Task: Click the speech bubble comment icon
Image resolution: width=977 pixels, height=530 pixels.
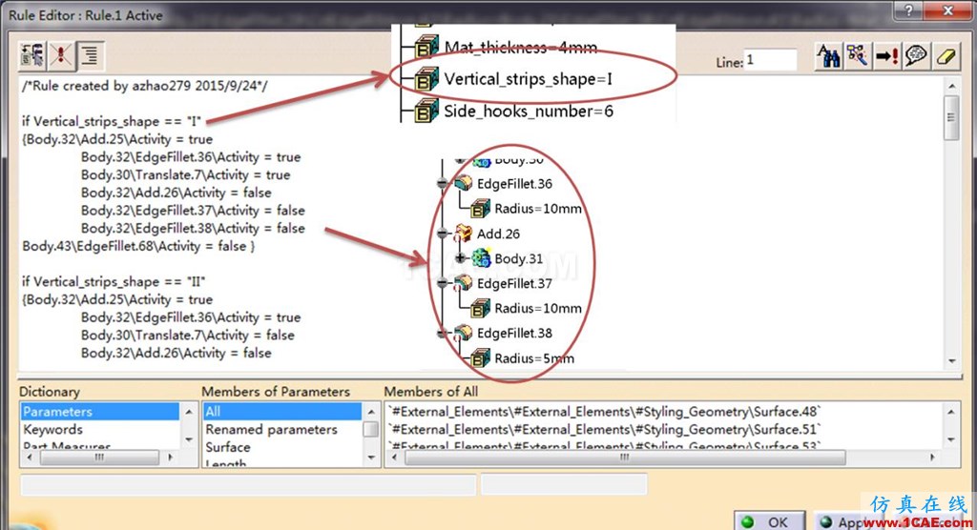Action: 916,56
